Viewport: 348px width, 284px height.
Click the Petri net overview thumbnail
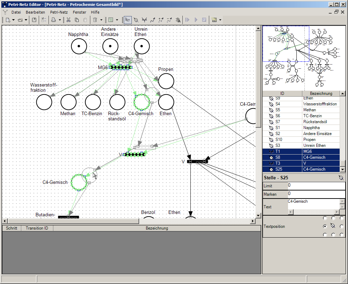(304, 58)
